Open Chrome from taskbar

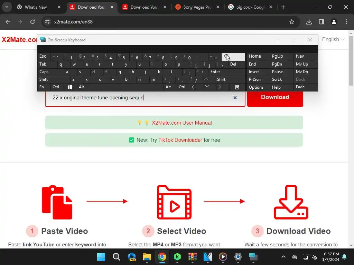(x=162, y=257)
